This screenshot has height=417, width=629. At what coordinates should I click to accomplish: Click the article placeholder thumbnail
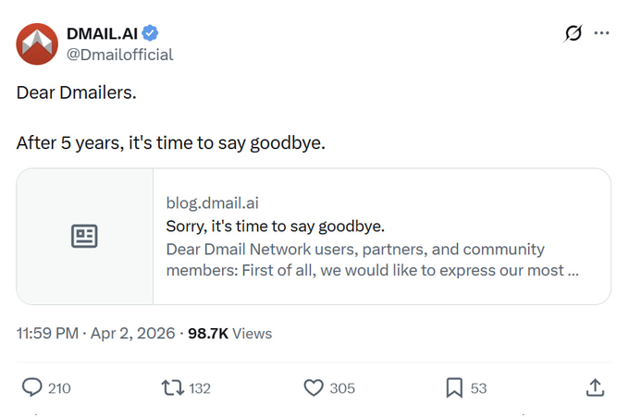point(85,237)
